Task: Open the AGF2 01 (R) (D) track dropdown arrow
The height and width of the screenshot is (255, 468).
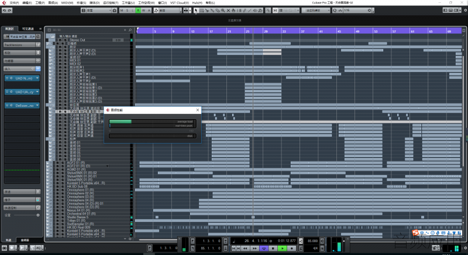Action: pos(107,166)
